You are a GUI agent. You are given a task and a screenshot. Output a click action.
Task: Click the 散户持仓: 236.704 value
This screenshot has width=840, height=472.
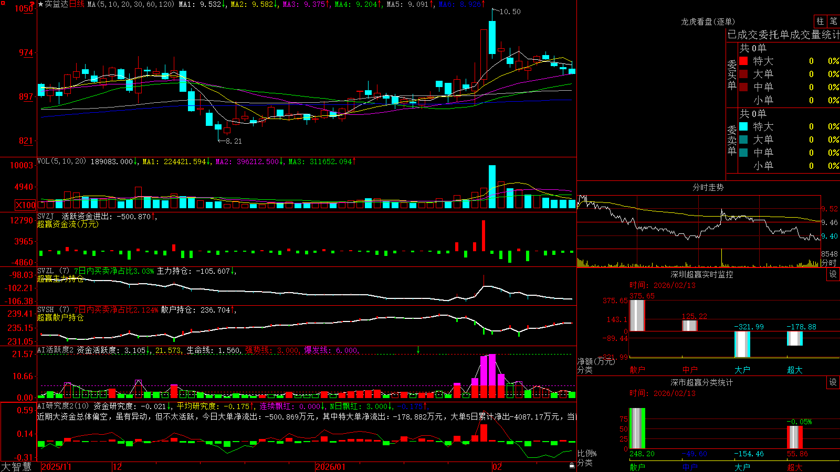pyautogui.click(x=196, y=310)
